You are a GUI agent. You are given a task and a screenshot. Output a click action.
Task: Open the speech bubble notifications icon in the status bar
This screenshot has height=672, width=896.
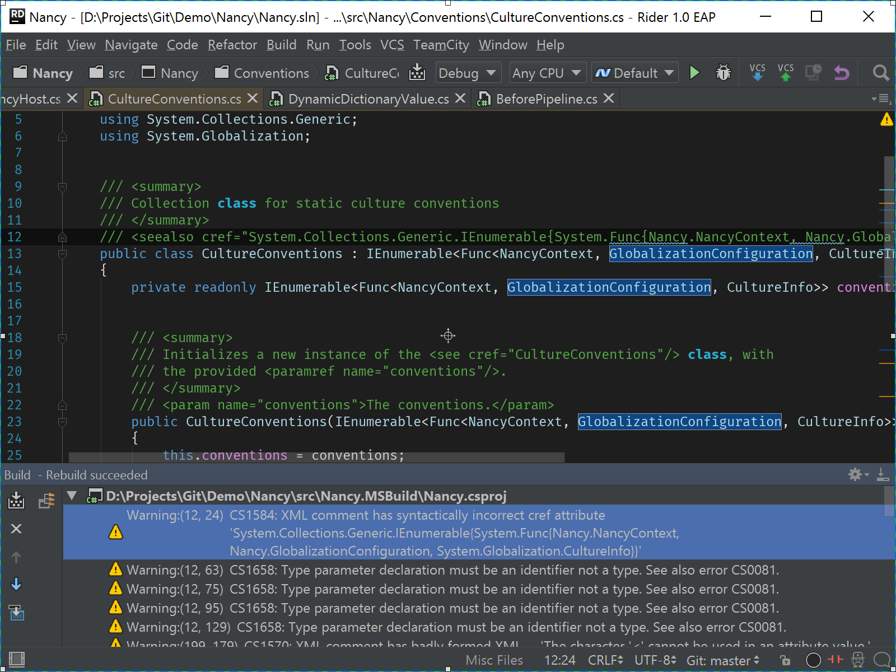tap(882, 660)
